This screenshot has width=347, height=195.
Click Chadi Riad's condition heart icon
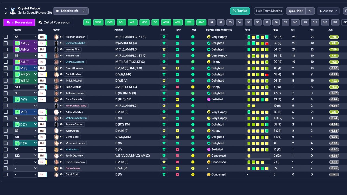click(x=164, y=174)
